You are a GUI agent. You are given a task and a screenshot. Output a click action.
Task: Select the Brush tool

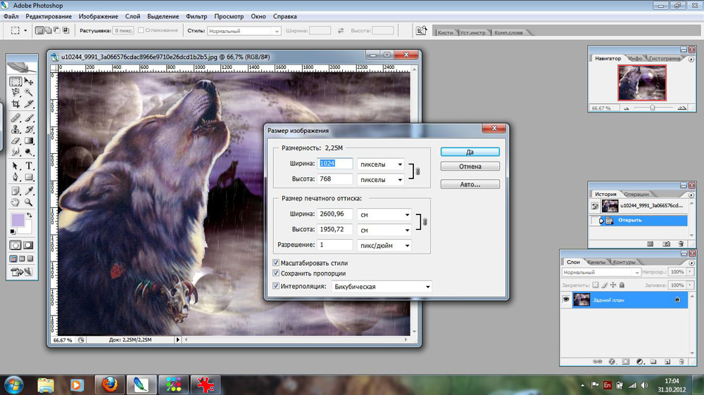(x=29, y=118)
